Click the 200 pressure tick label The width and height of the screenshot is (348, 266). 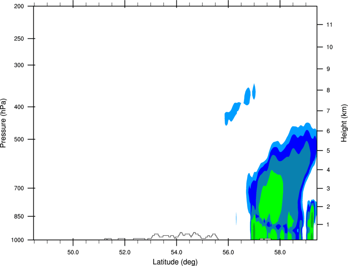pos(19,6)
